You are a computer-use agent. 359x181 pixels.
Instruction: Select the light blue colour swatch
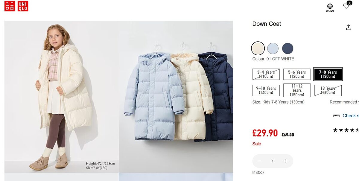[x=273, y=48]
